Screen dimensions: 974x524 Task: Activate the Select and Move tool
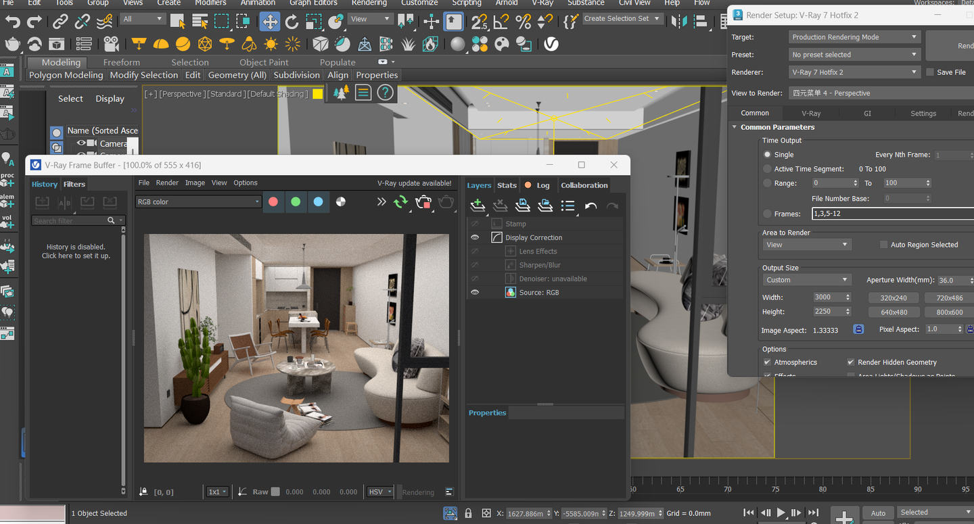point(270,22)
